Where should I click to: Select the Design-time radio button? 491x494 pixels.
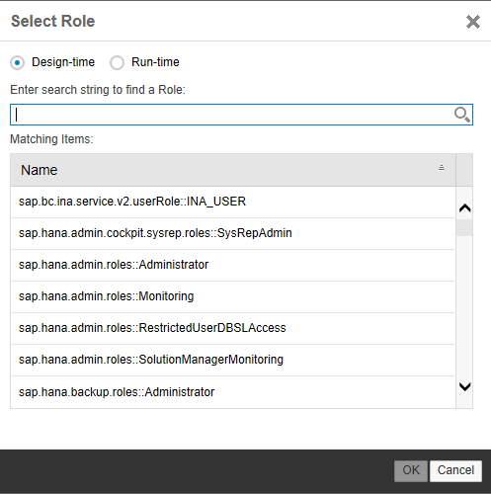tap(17, 62)
